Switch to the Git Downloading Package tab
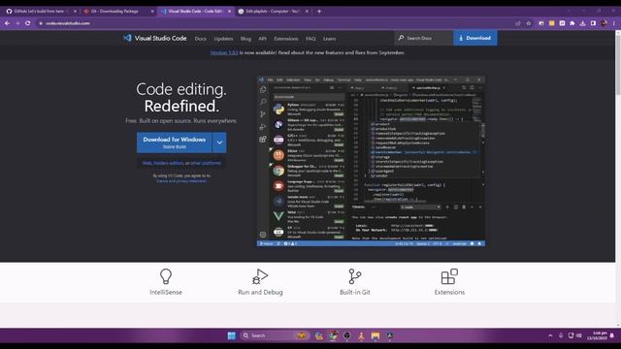This screenshot has height=349, width=621. [115, 12]
